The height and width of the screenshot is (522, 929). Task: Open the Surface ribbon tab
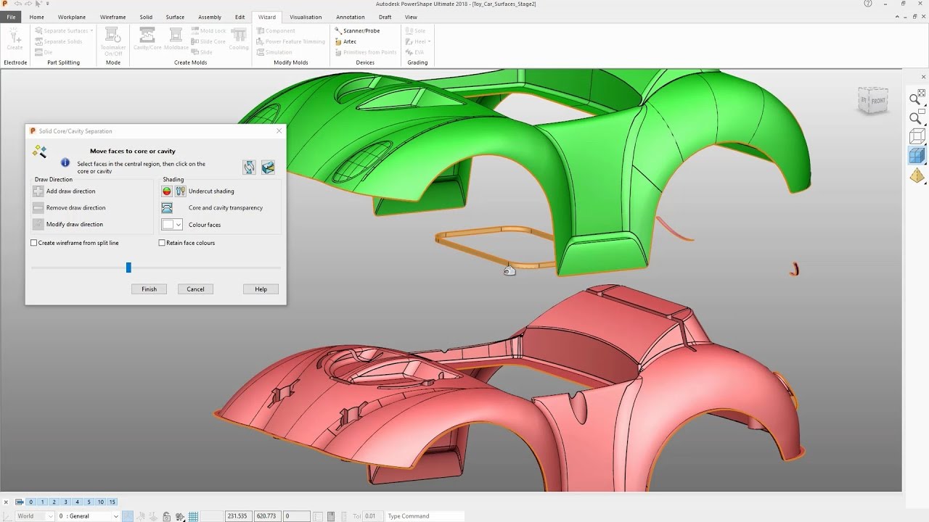(175, 17)
